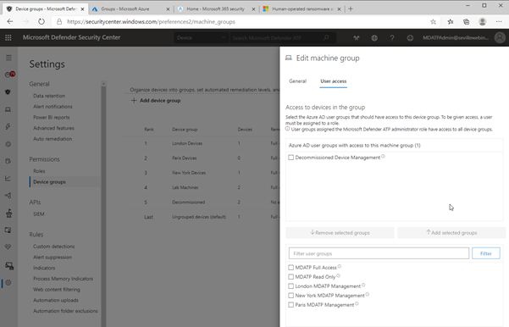
Task: Open Advanced features settings
Action: (x=53, y=128)
